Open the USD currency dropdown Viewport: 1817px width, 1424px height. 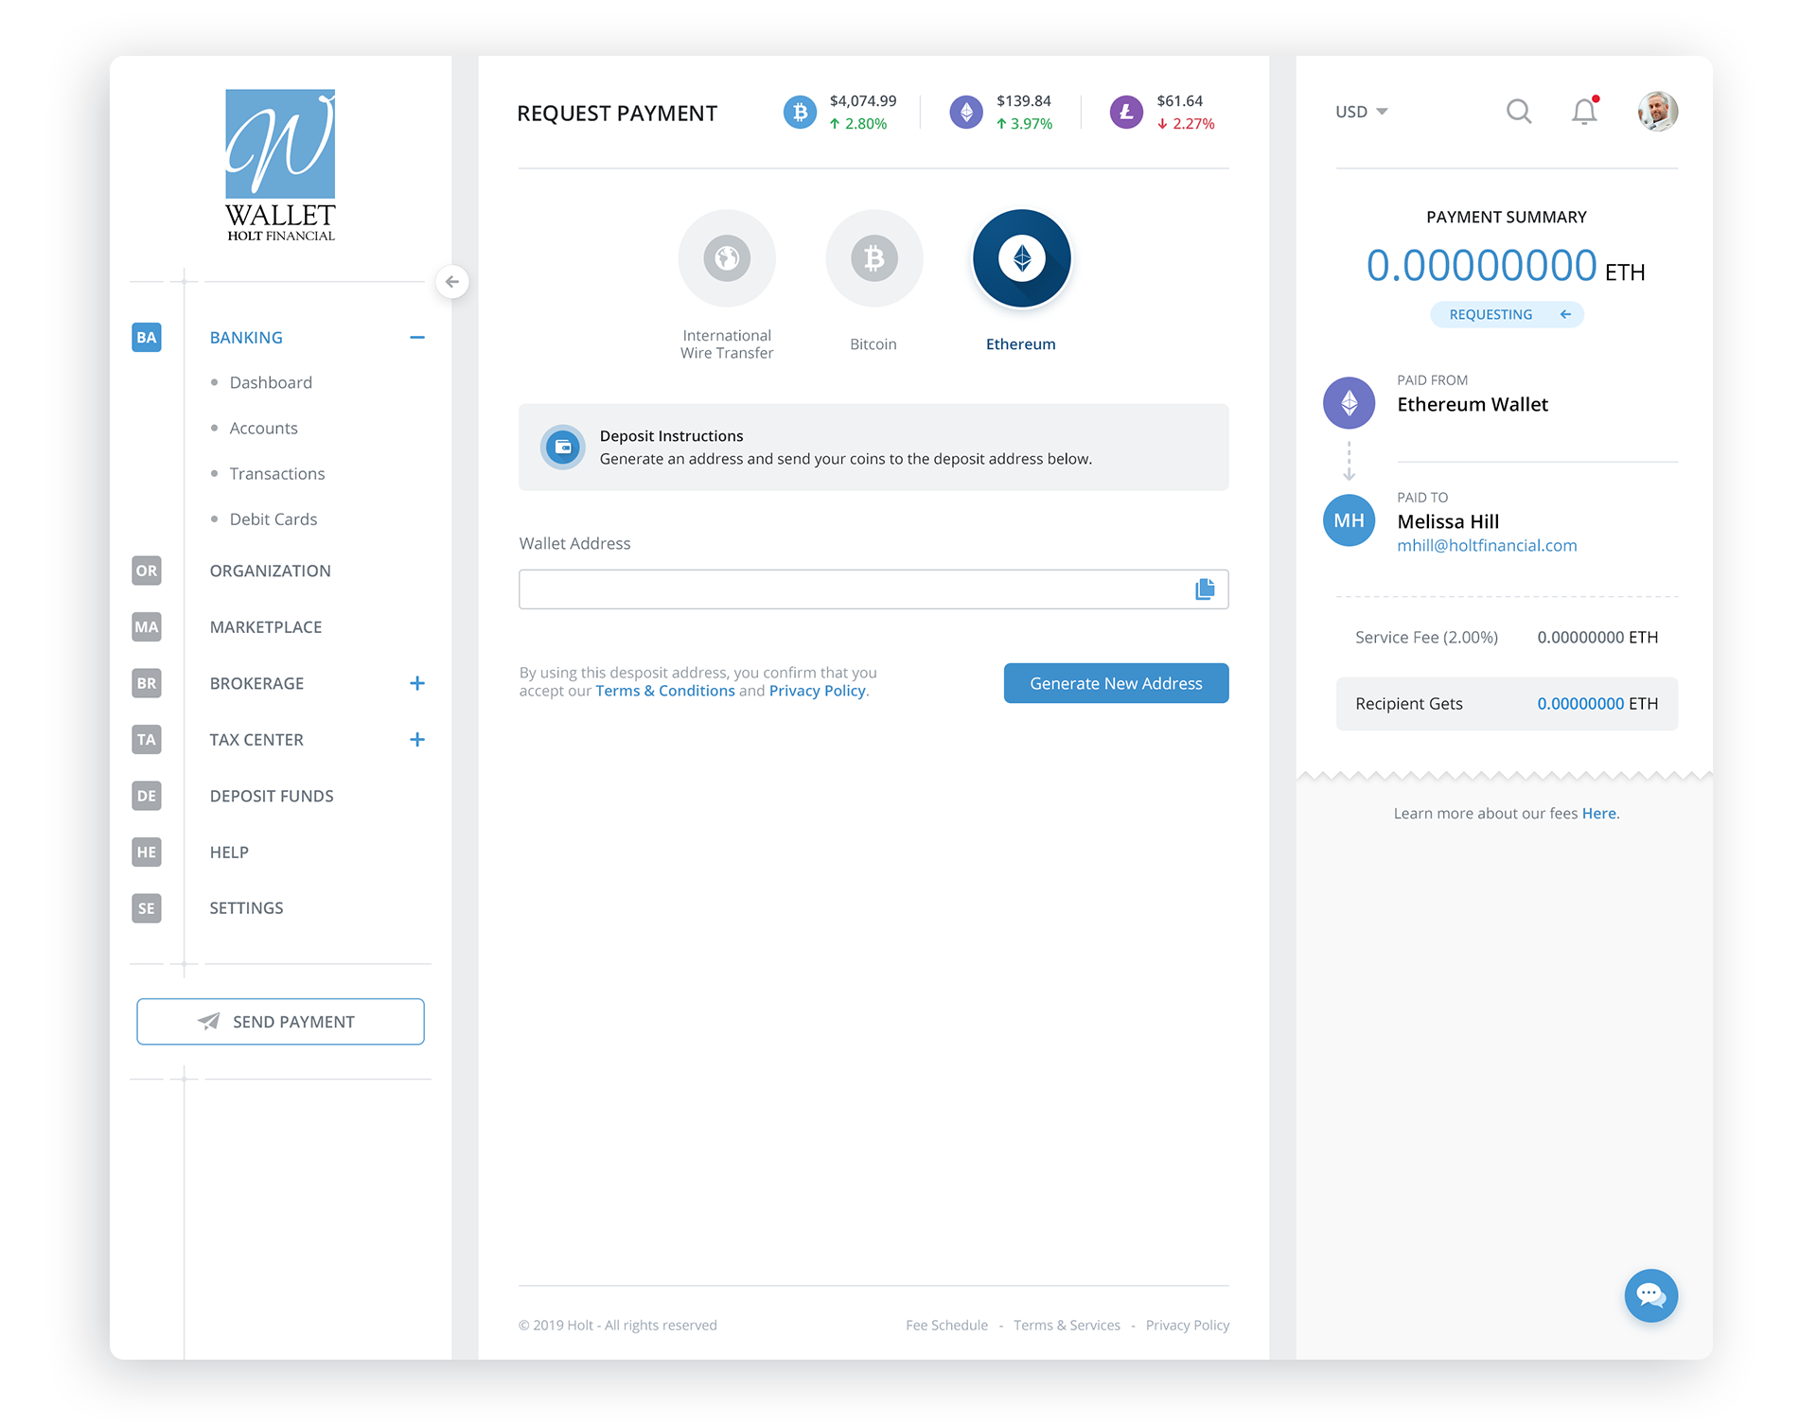pos(1361,112)
